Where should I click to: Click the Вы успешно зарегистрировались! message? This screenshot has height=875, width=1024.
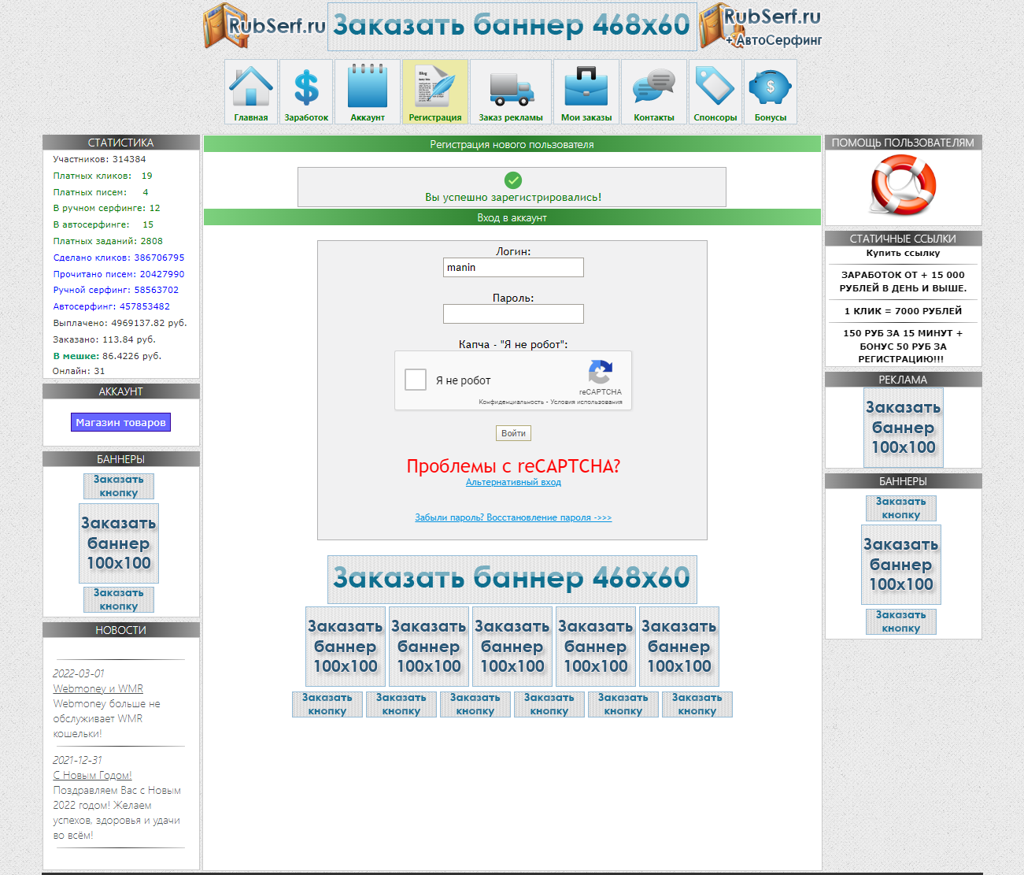pyautogui.click(x=513, y=197)
